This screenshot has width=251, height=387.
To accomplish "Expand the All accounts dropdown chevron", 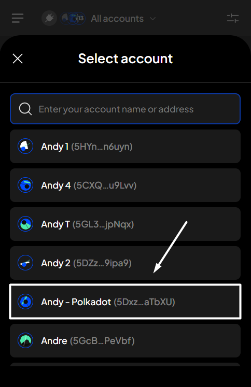I will pos(153,19).
